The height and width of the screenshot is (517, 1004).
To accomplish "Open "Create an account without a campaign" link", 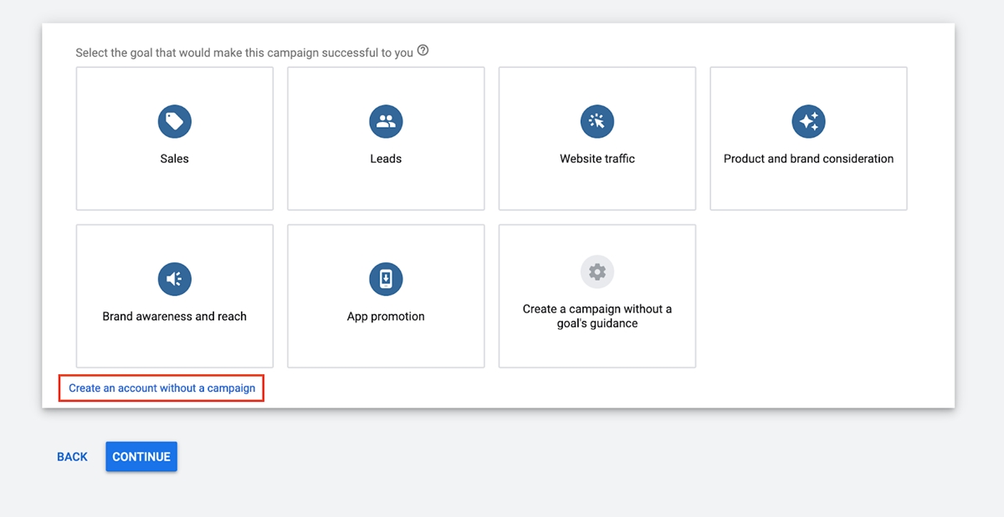I will pos(162,388).
